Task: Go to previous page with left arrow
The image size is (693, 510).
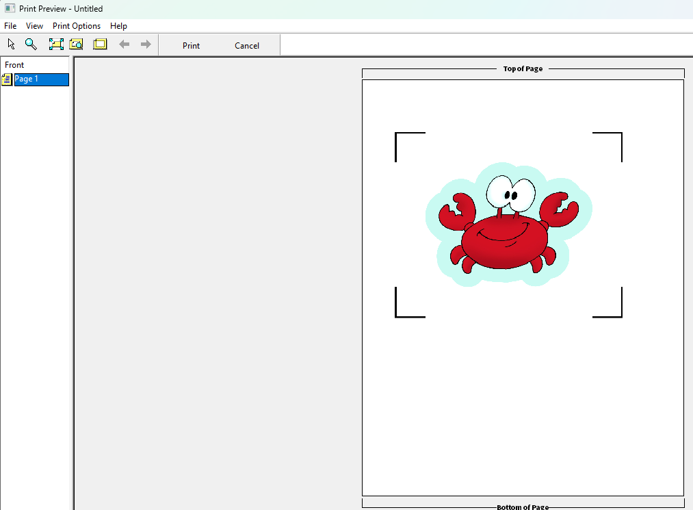Action: coord(125,44)
